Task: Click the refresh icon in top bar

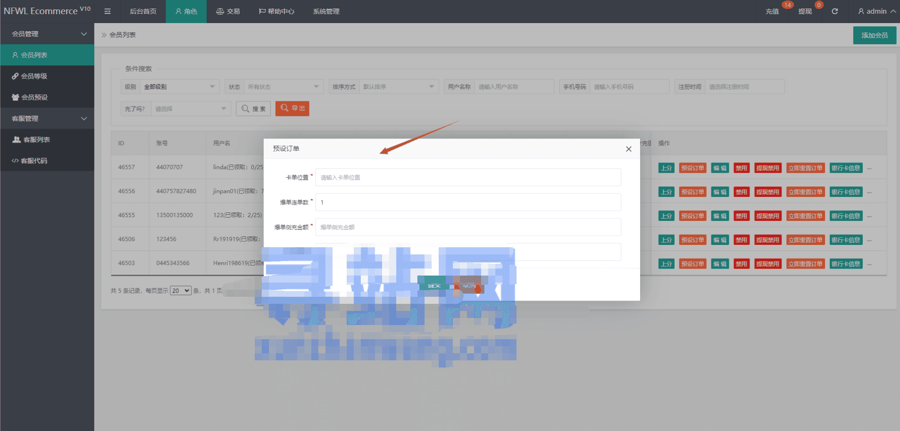Action: pyautogui.click(x=834, y=11)
